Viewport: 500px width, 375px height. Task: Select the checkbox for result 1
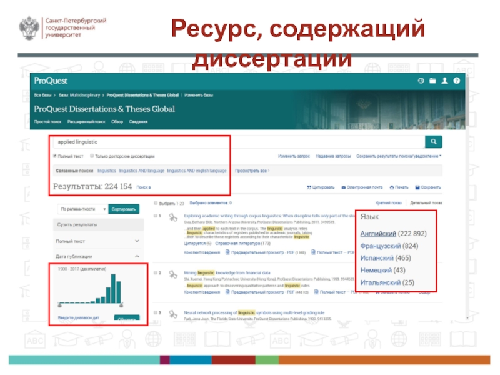[x=156, y=216]
